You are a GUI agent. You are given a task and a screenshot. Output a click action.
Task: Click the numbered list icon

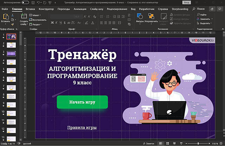pyautogui.click(x=108, y=16)
